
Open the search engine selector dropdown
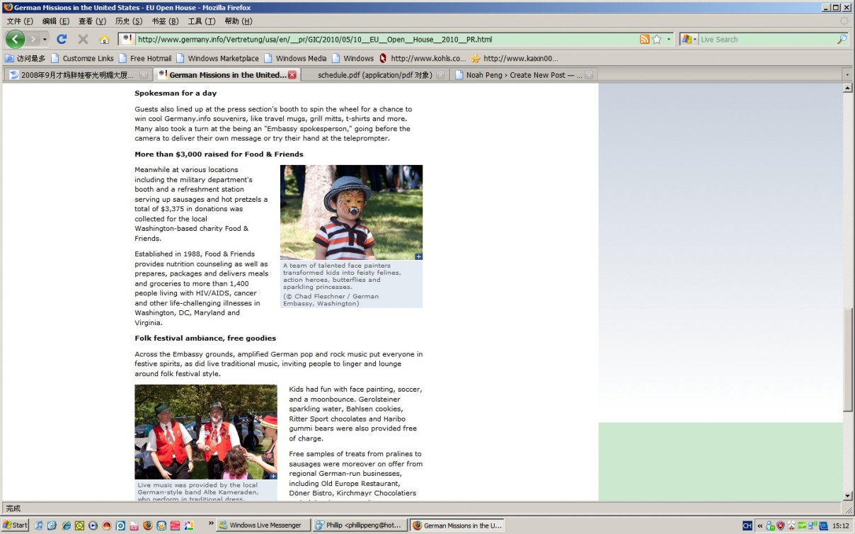689,40
